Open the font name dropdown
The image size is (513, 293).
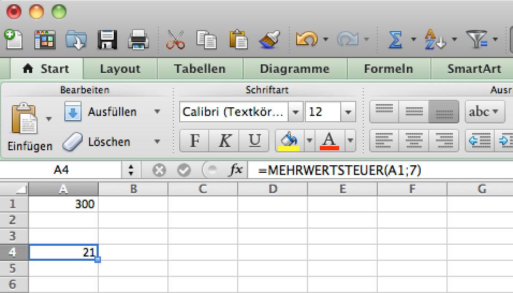[x=296, y=112]
